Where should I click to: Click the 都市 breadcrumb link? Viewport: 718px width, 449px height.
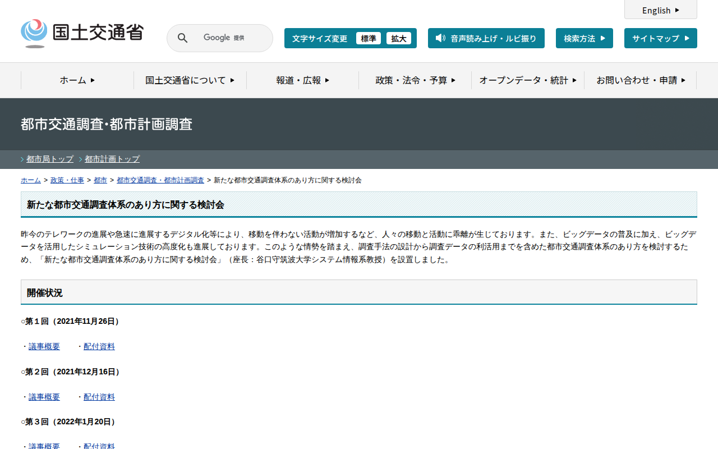[x=100, y=180]
